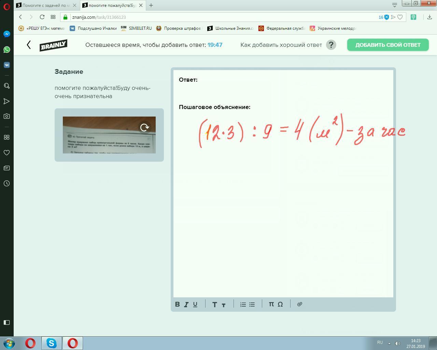This screenshot has height=350, width=437.
Task: Open personal news sidebar icon
Action: coord(6,168)
